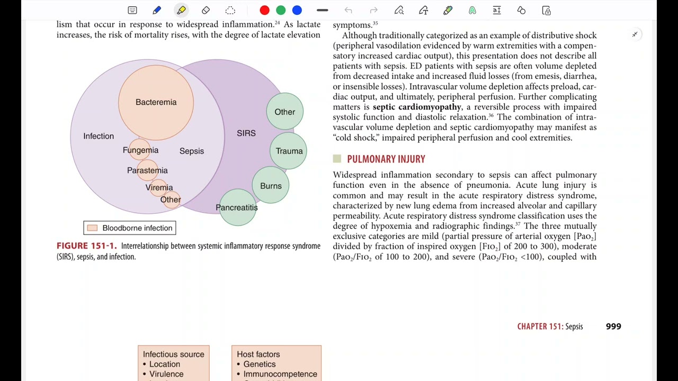Click the Bacteremia circle in the diagram
The width and height of the screenshot is (678, 381).
point(156,102)
